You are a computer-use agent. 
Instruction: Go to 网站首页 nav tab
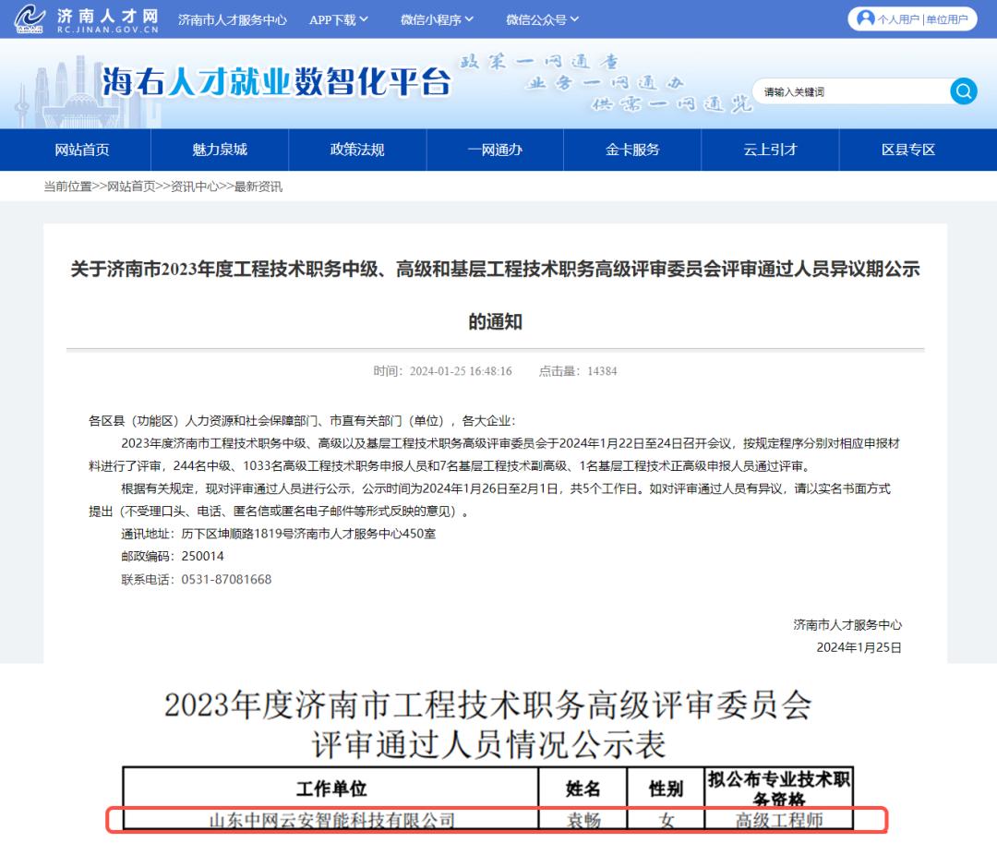(x=82, y=150)
